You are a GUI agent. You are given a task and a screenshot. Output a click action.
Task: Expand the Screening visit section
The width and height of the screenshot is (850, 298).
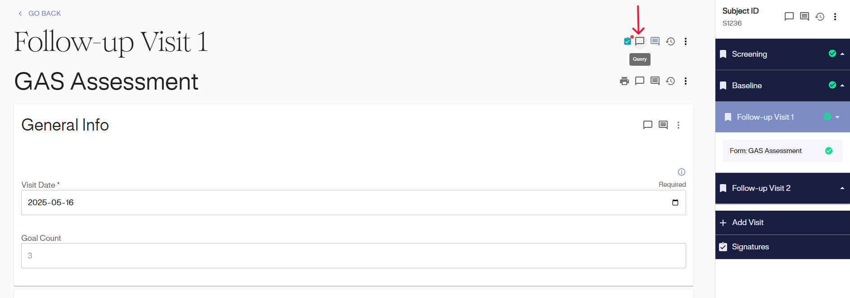[x=842, y=54]
